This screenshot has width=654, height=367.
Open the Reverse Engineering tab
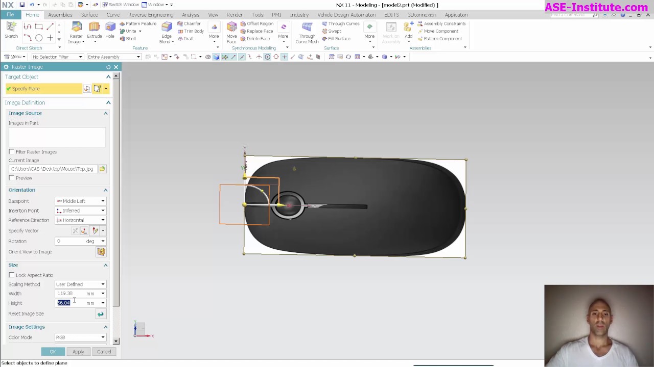click(x=150, y=15)
